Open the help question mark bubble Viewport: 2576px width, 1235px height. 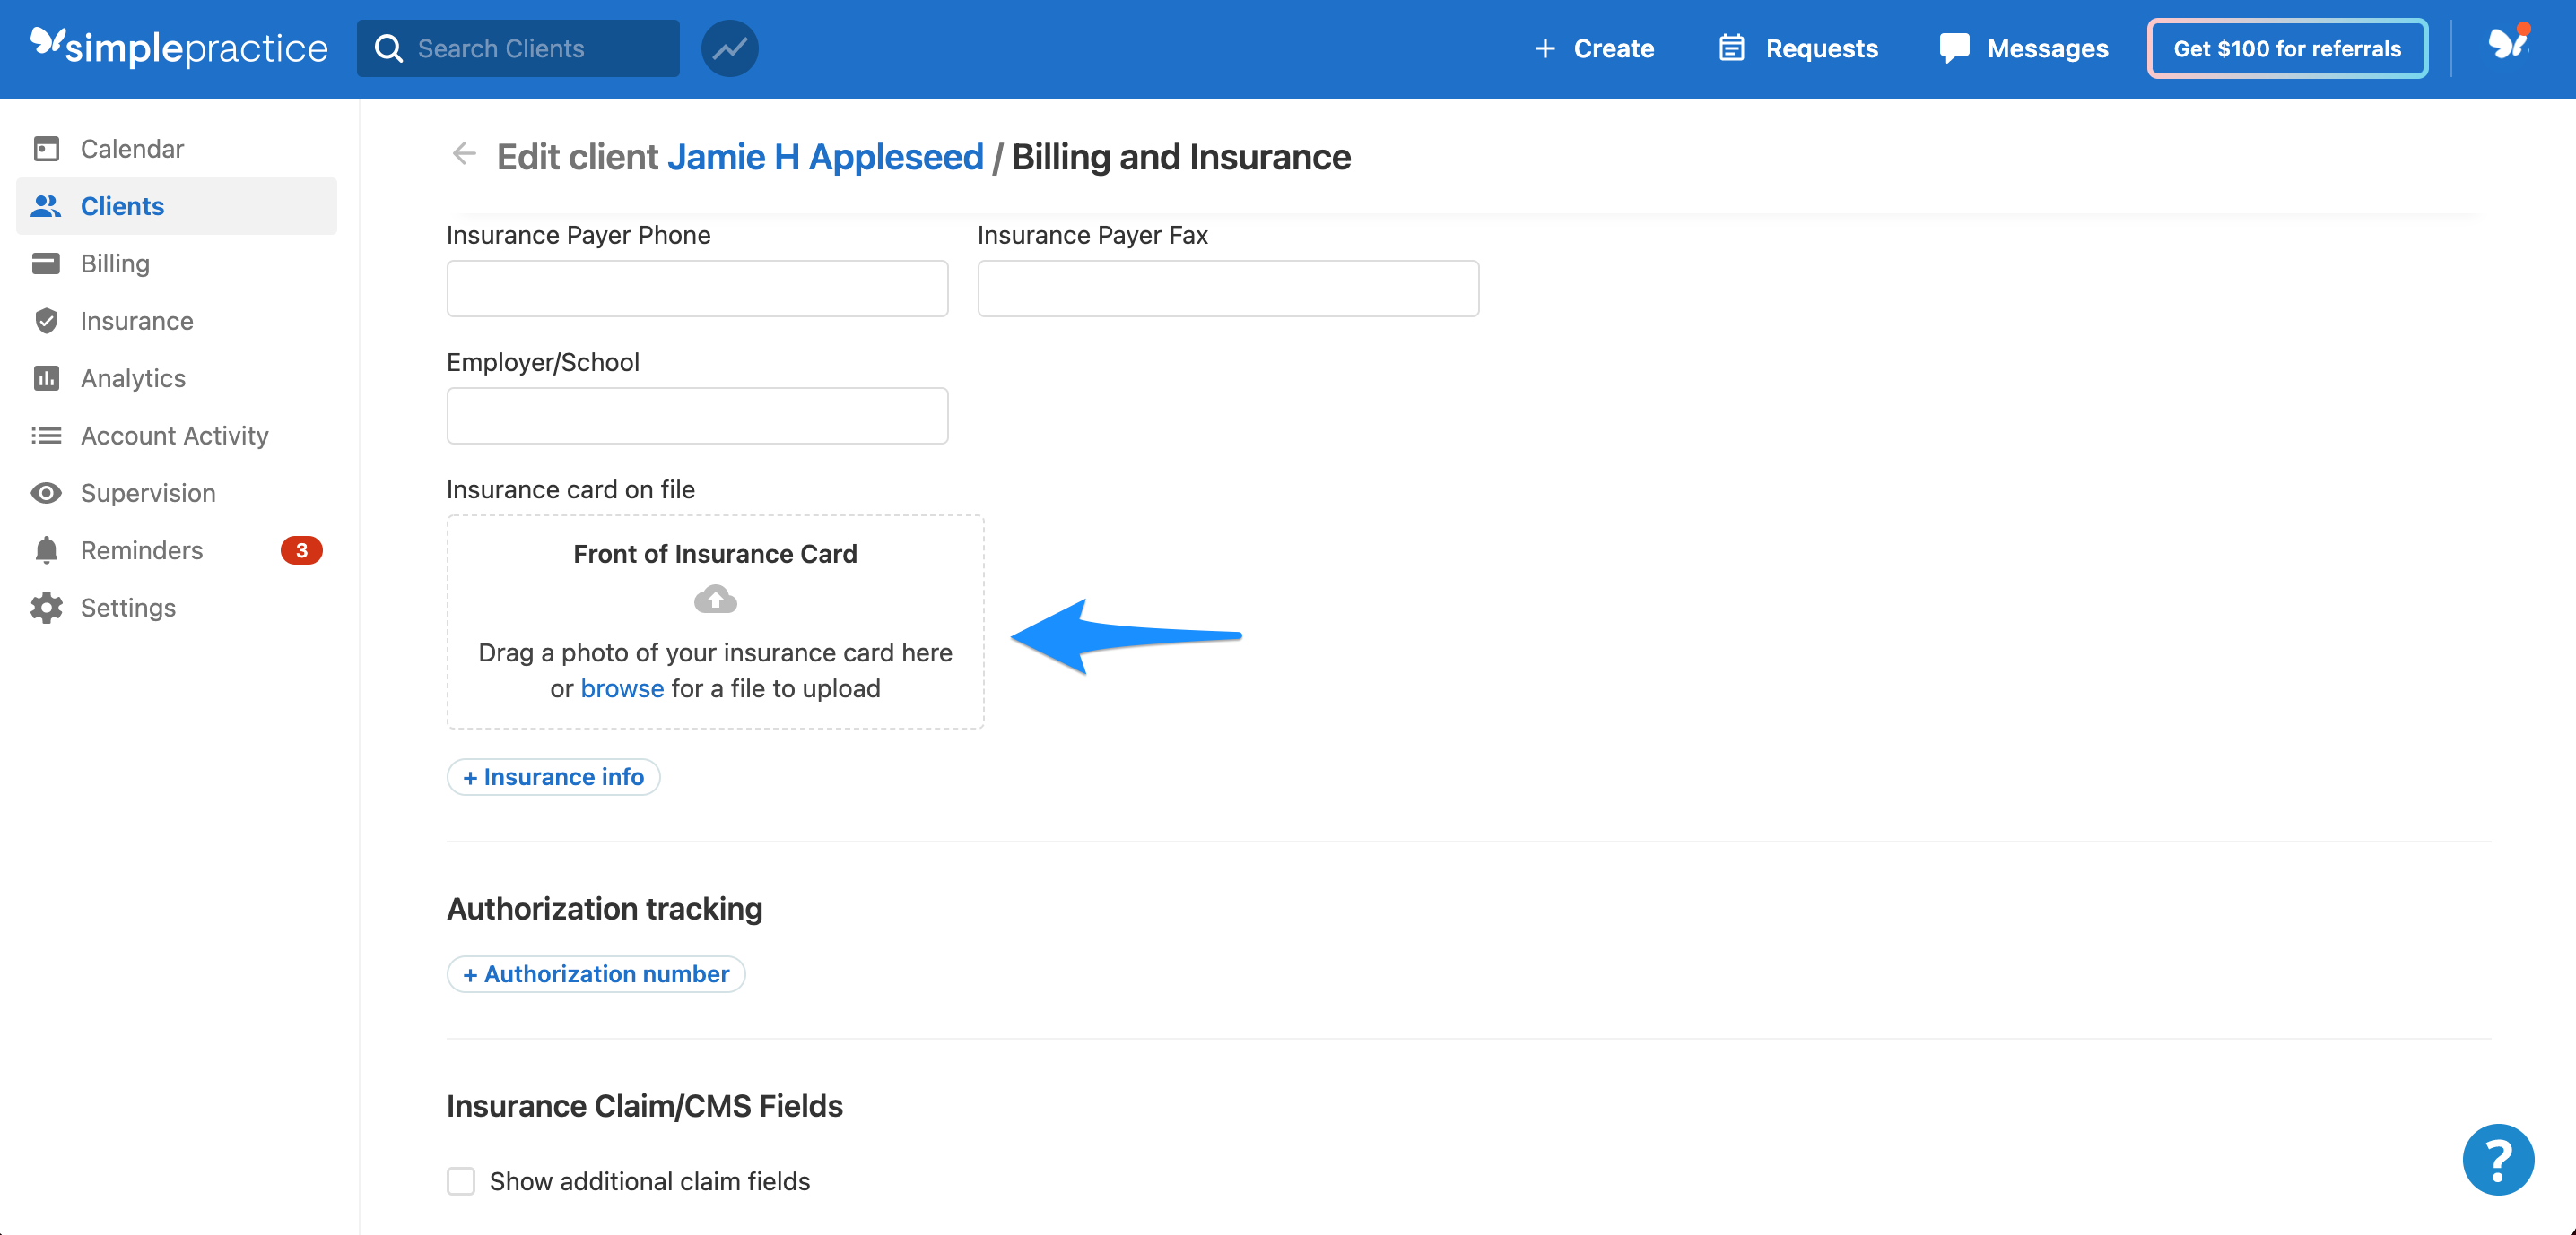(2497, 1159)
